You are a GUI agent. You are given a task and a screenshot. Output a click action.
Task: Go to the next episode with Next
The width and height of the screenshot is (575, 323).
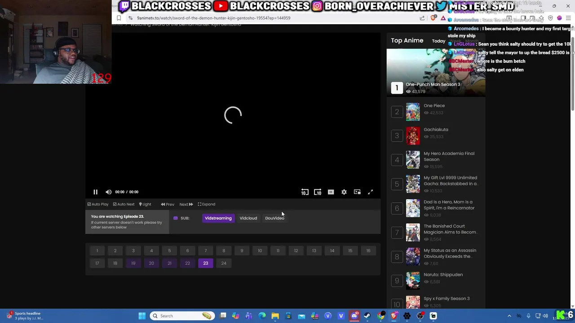point(186,204)
